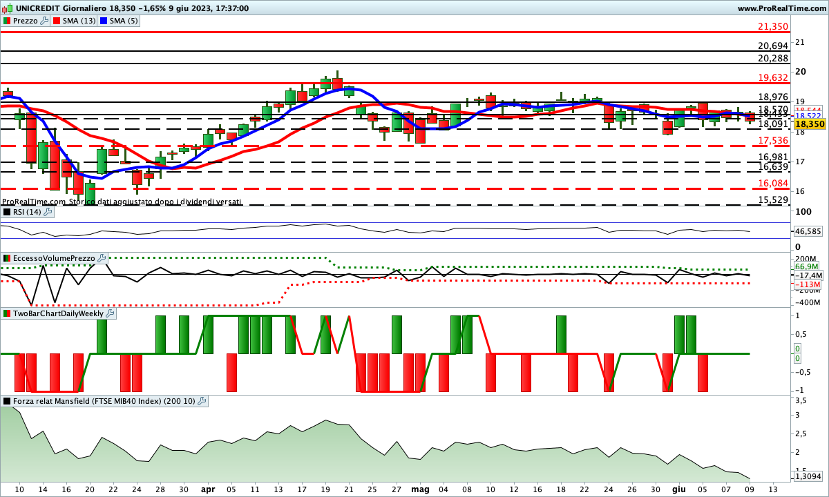The height and width of the screenshot is (497, 829).
Task: Open Forza relat Mansfield settings wrench
Action: (202, 401)
